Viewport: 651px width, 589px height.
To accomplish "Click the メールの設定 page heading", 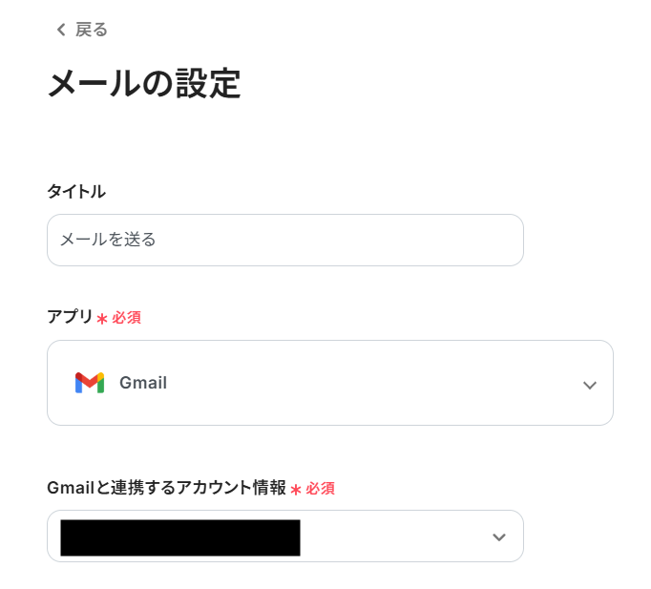I will coord(143,84).
